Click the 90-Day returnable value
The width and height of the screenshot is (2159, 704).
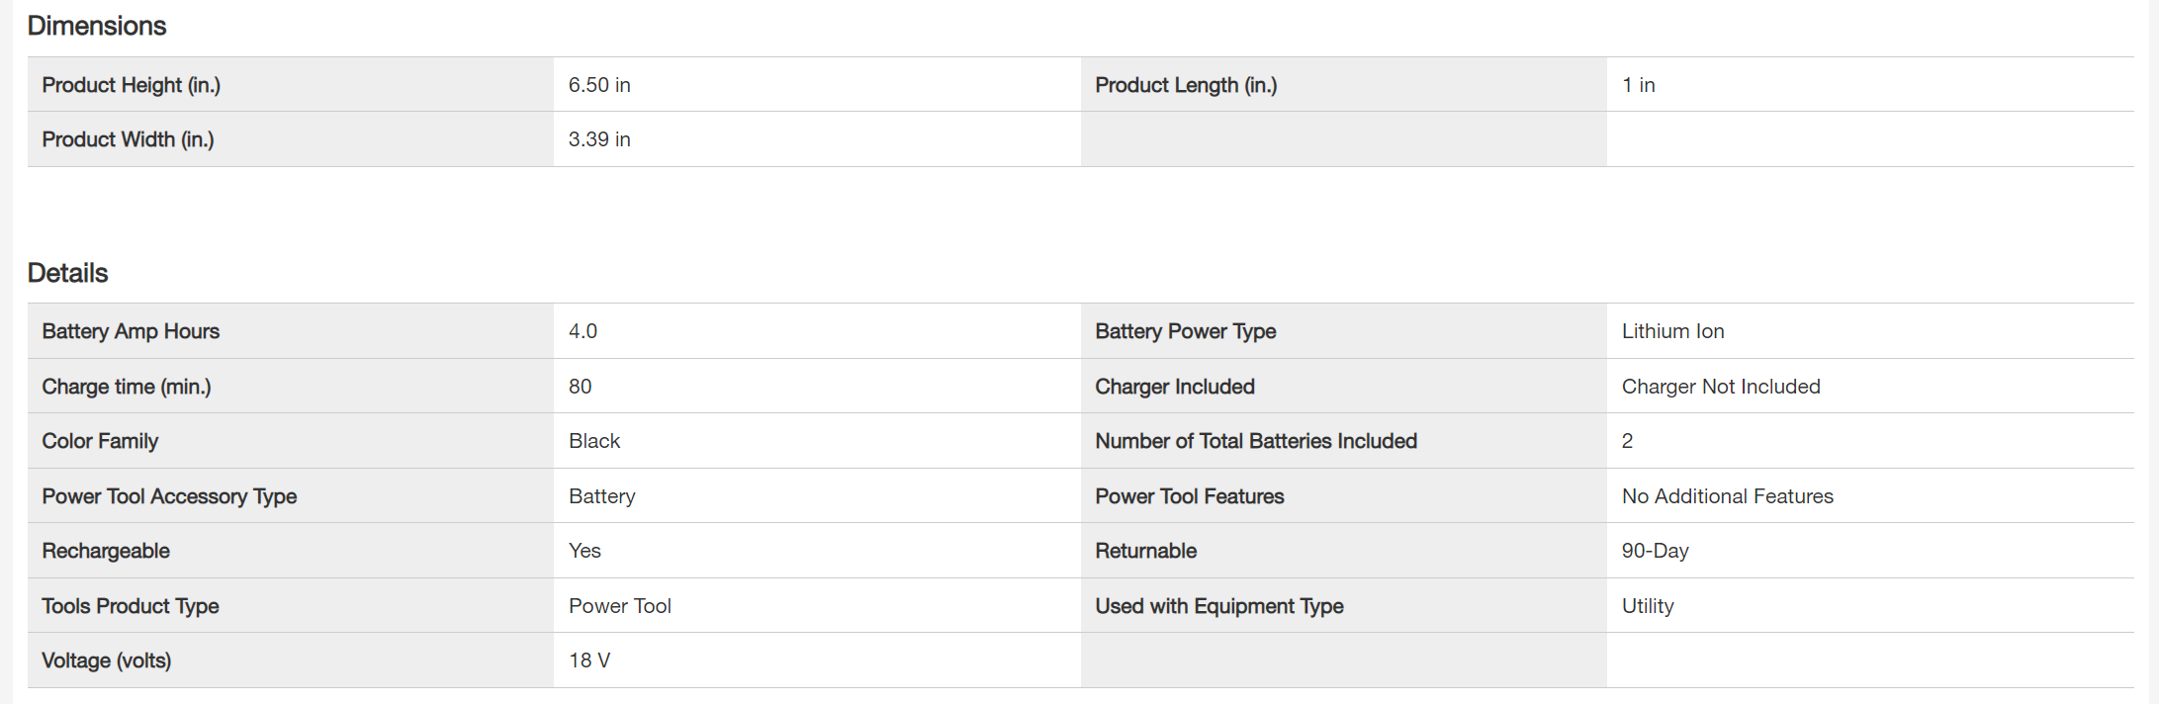pos(1655,551)
